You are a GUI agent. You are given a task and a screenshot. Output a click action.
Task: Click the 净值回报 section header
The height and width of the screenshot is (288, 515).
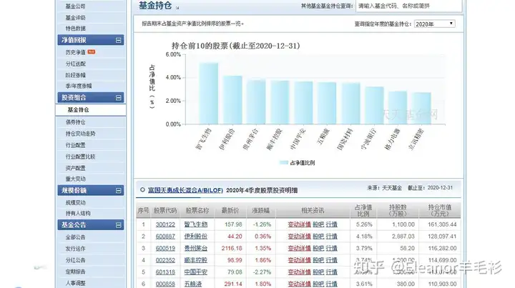(91, 40)
